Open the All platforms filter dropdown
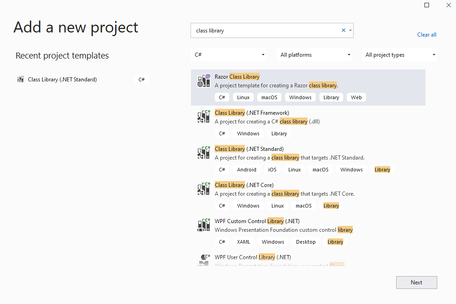 coord(314,55)
